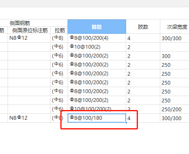Click the fill handle of the selected cell
189x154 pixels.
click(126, 123)
